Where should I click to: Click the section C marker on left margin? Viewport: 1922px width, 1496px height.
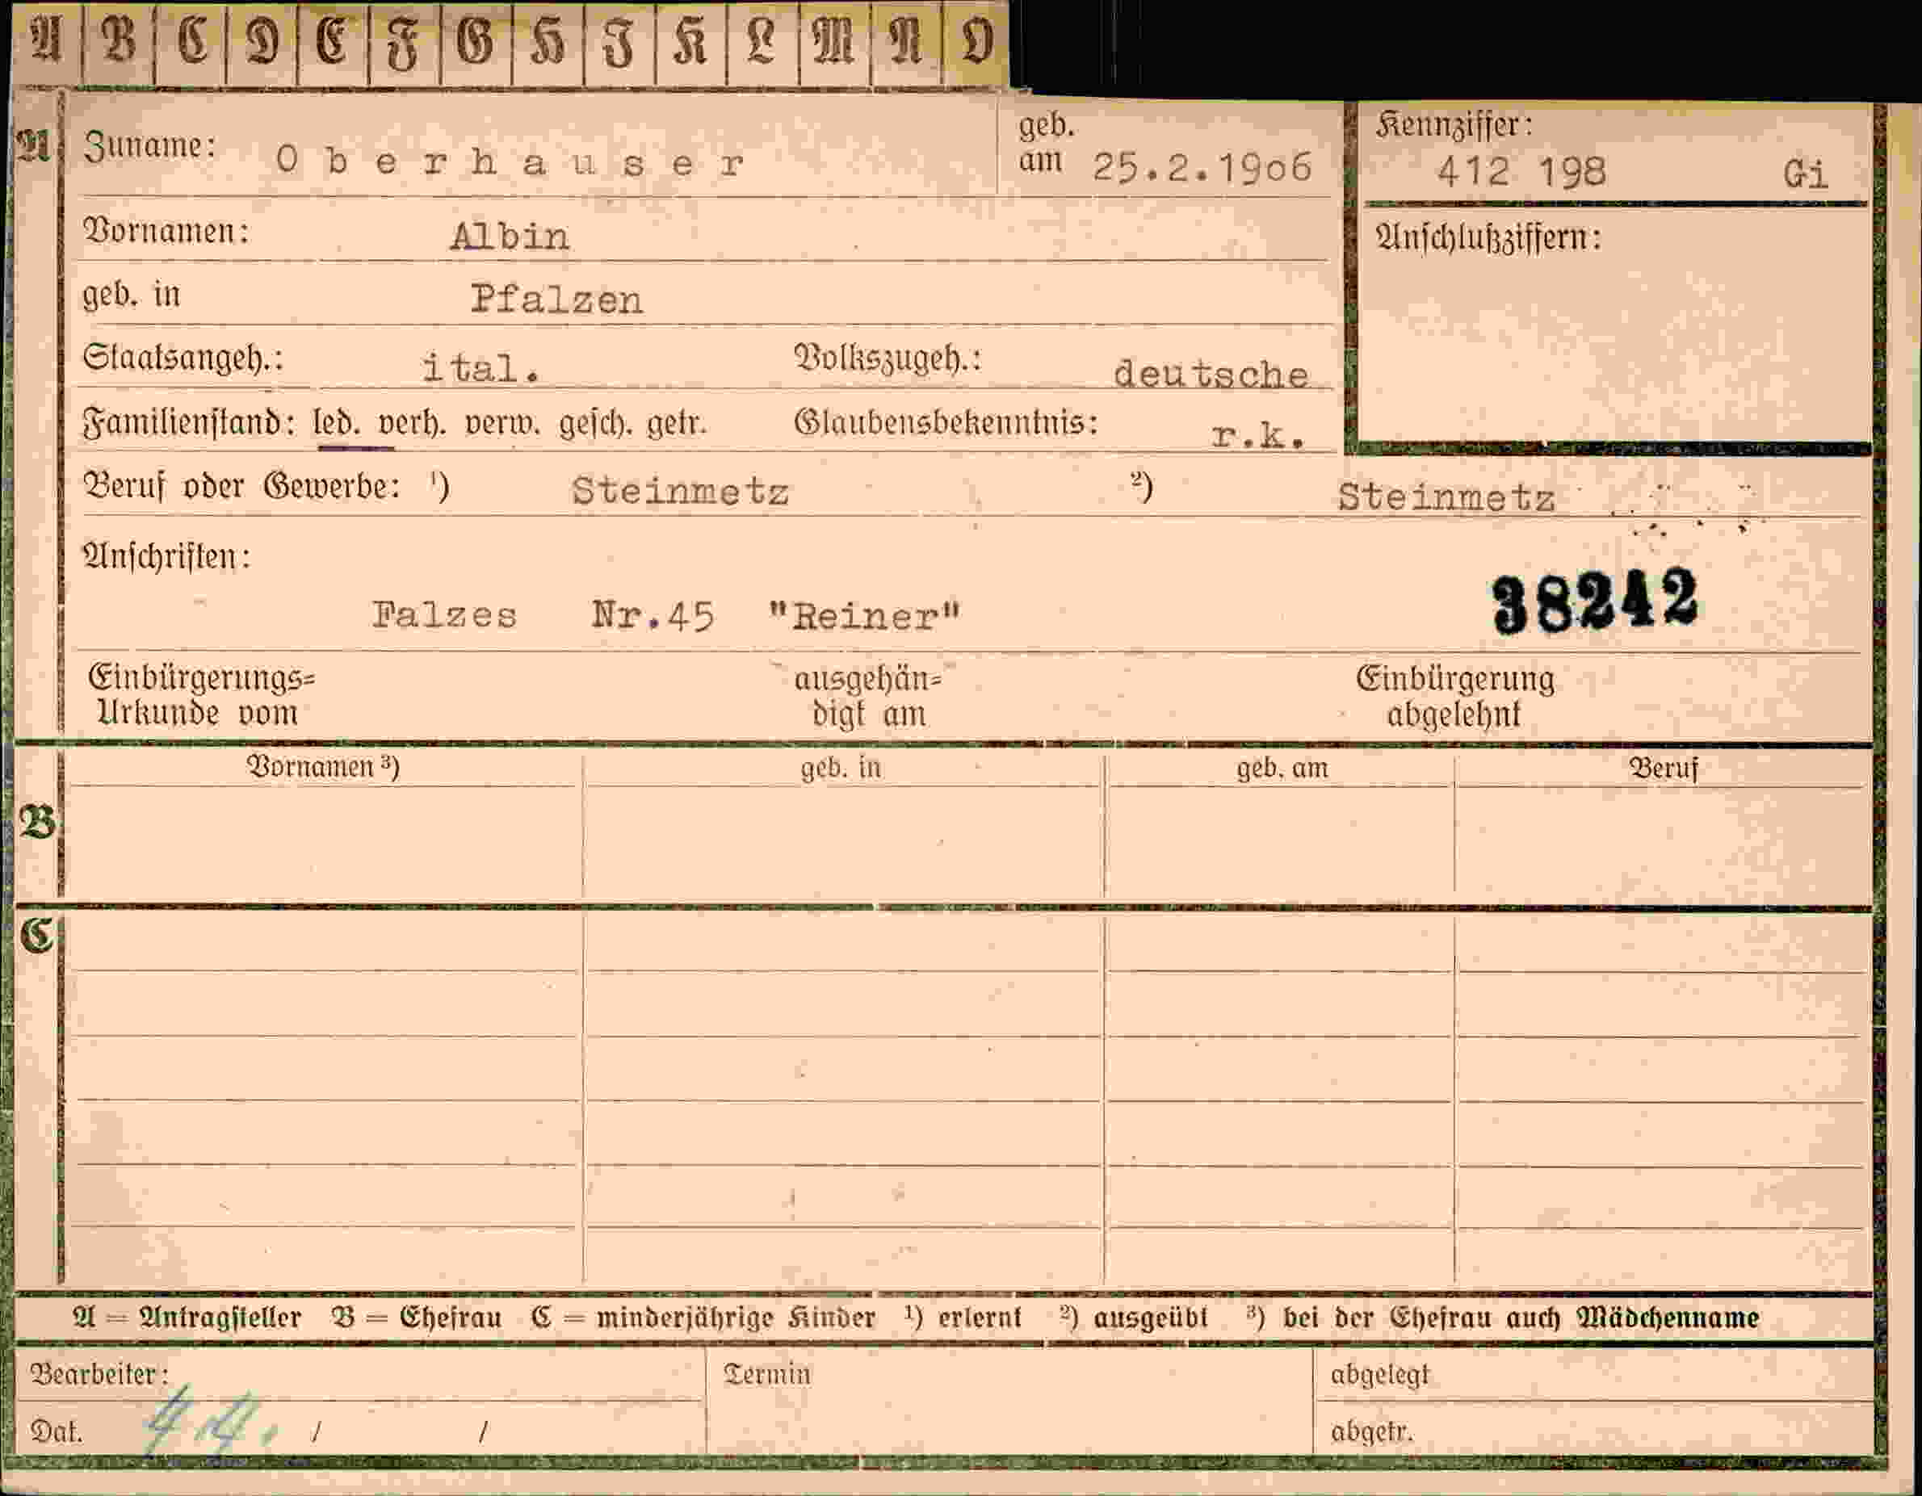(38, 937)
